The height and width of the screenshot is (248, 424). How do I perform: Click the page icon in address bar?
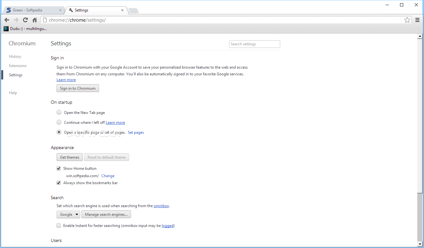(45, 20)
